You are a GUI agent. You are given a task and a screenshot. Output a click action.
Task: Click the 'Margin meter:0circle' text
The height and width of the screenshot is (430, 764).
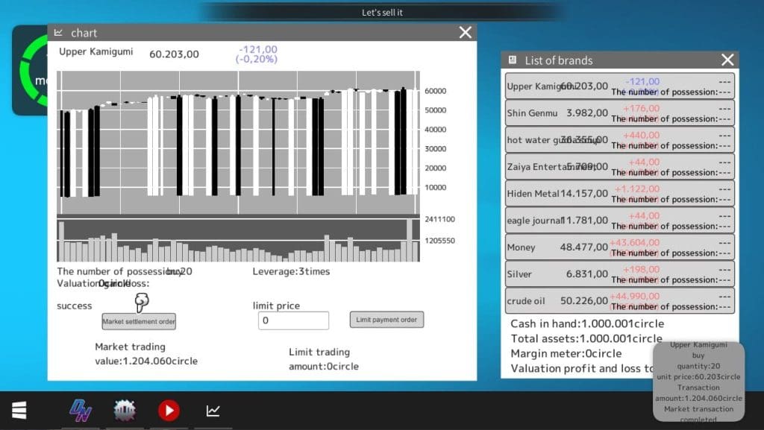[566, 354]
